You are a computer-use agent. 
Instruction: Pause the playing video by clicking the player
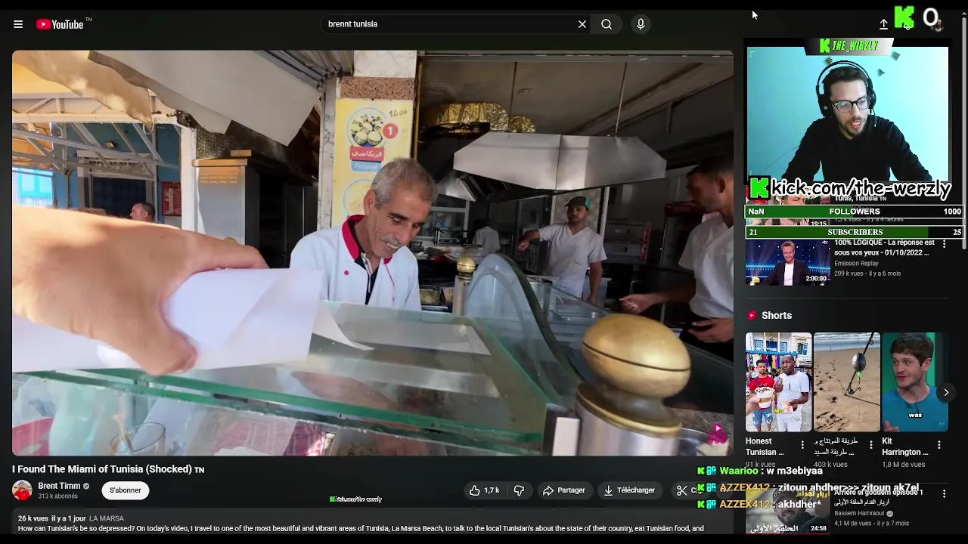372,253
